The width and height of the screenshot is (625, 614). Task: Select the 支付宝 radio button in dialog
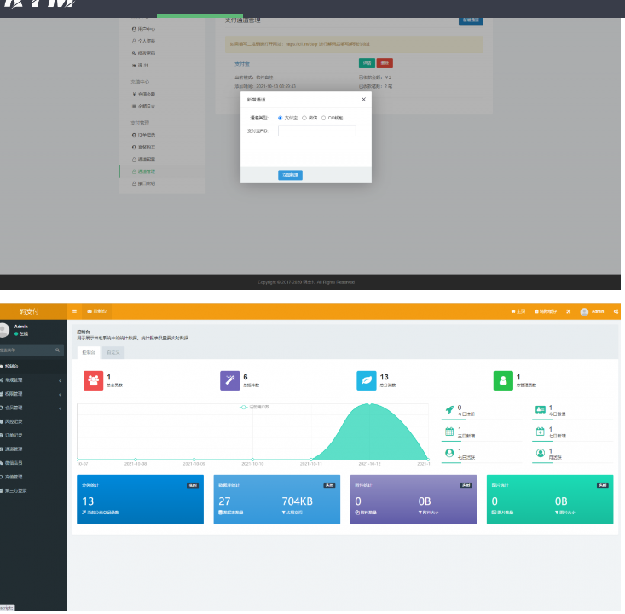click(x=281, y=118)
